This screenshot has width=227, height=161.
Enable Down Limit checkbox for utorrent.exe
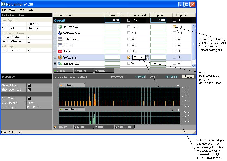tap(129, 27)
